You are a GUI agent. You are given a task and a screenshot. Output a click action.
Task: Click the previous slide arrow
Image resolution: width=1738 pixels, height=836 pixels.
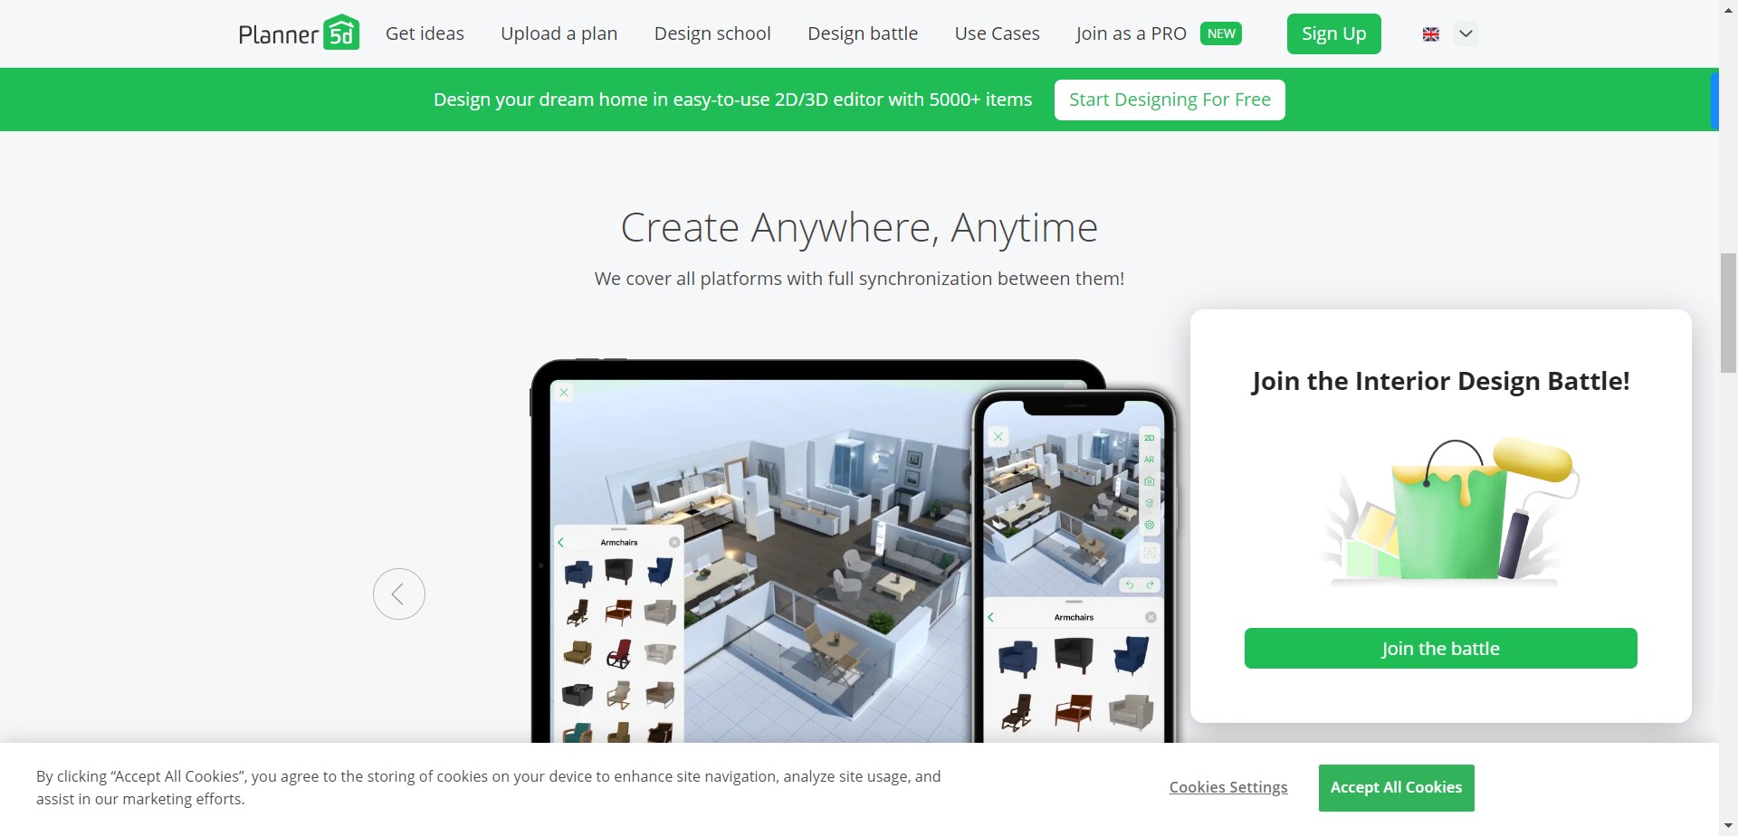point(399,594)
